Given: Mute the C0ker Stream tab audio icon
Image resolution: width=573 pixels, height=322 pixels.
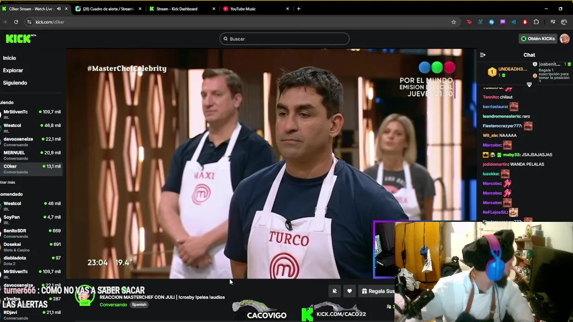Looking at the screenshot, I should click(59, 8).
